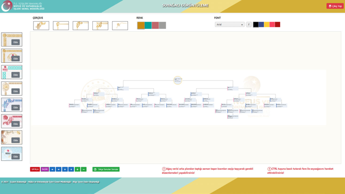The width and height of the screenshot is (345, 194).
Task: Choose the black font color swatch
Action: click(x=256, y=24)
